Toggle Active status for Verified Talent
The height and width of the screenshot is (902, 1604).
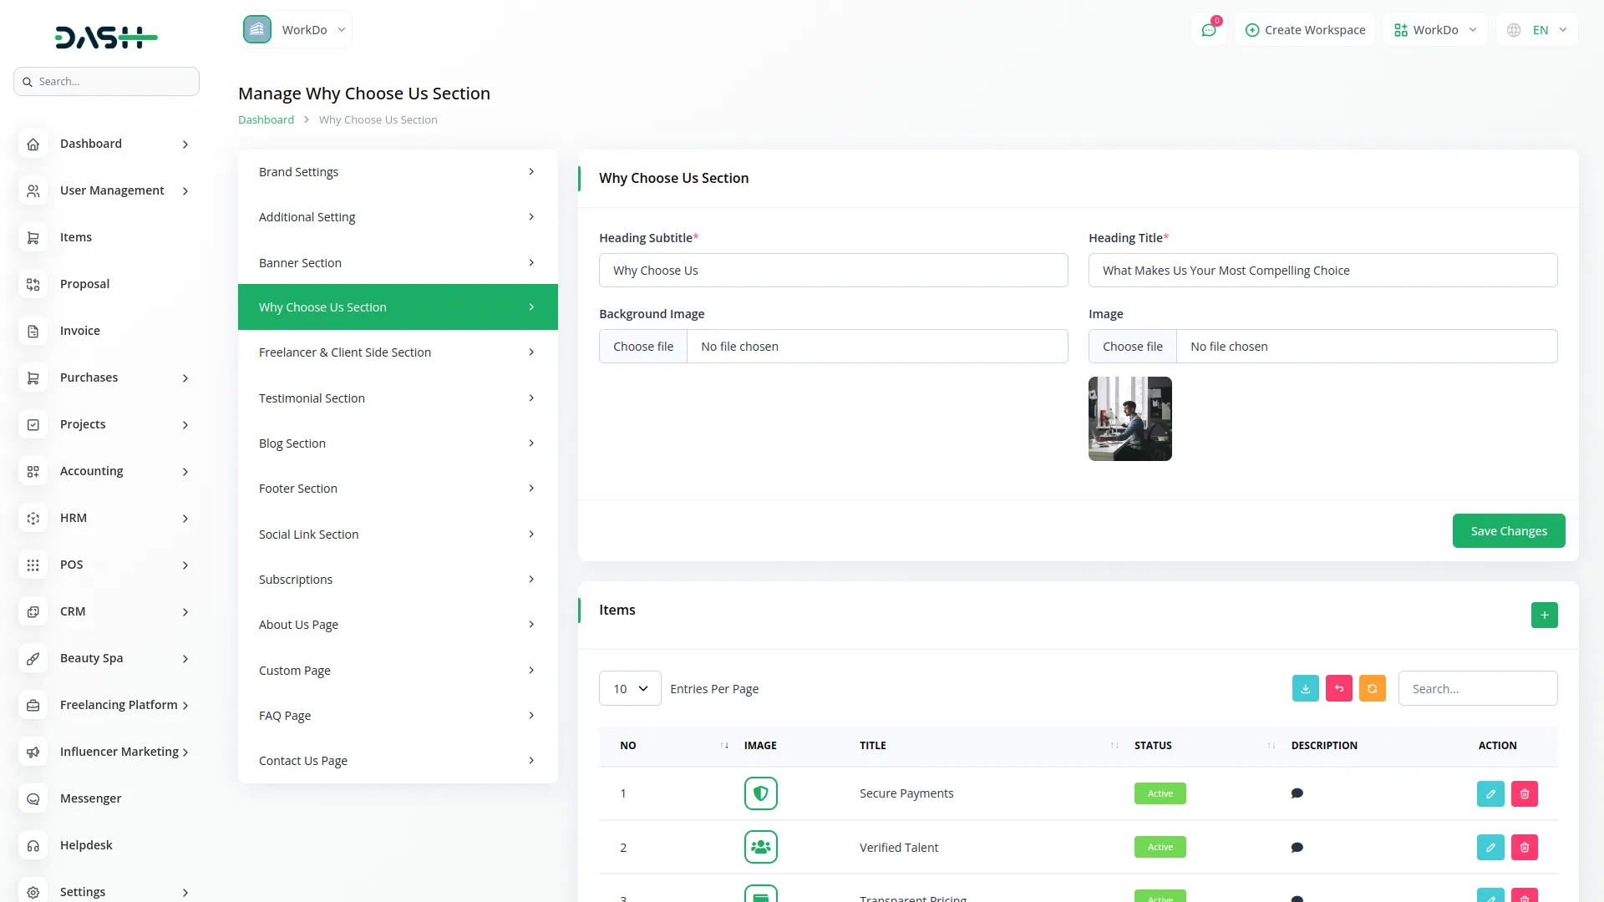(1160, 847)
